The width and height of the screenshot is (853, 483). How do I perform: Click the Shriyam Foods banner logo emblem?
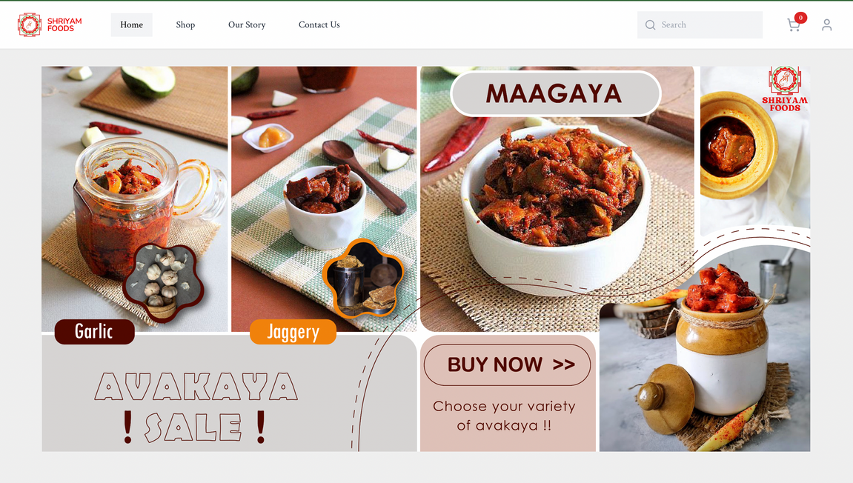point(785,89)
